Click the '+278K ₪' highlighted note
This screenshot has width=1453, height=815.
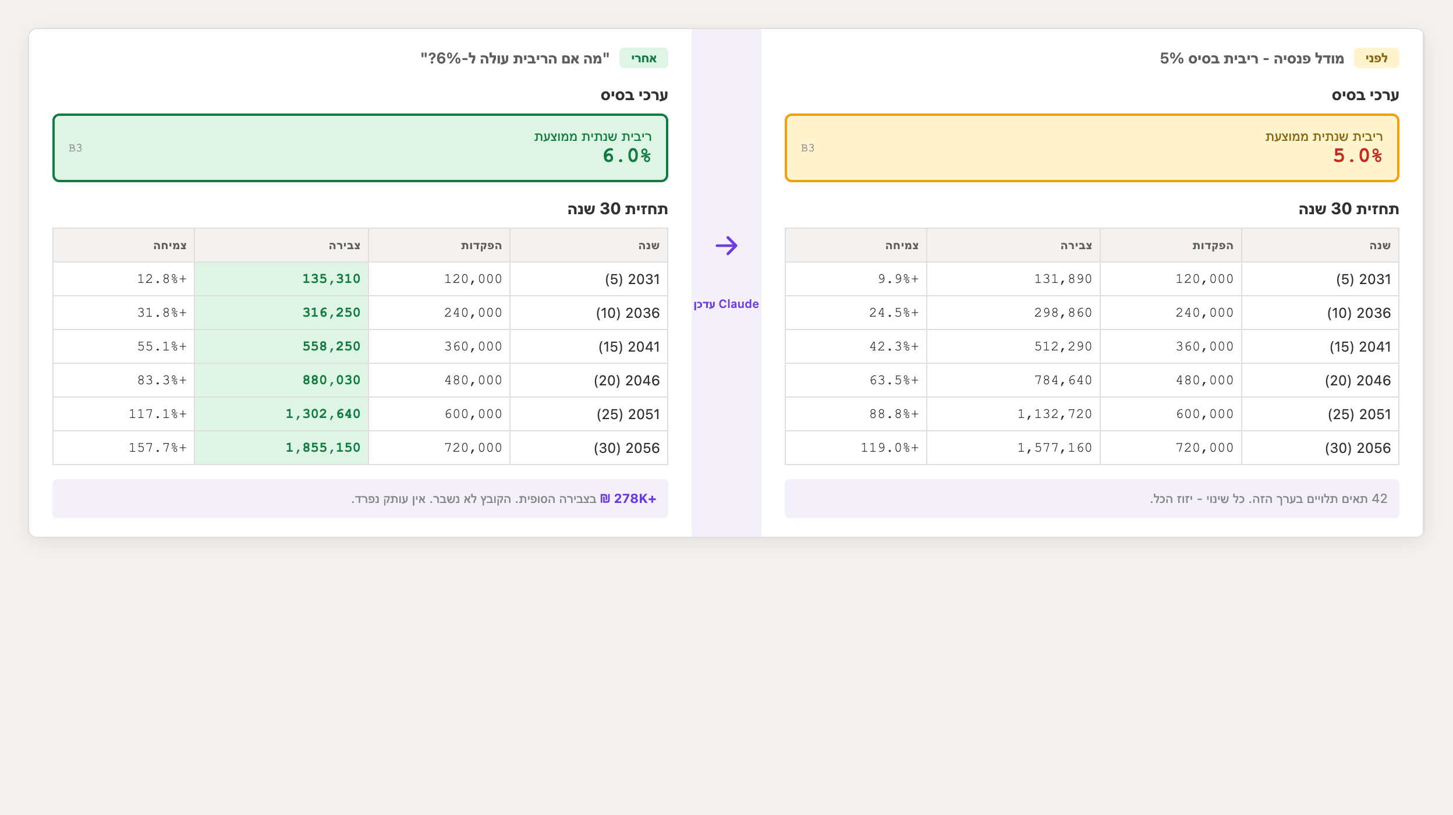(628, 498)
